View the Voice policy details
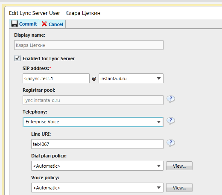 179,188
